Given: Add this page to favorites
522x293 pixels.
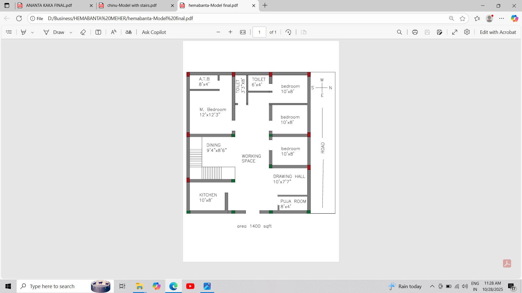Looking at the screenshot, I should coord(462,18).
